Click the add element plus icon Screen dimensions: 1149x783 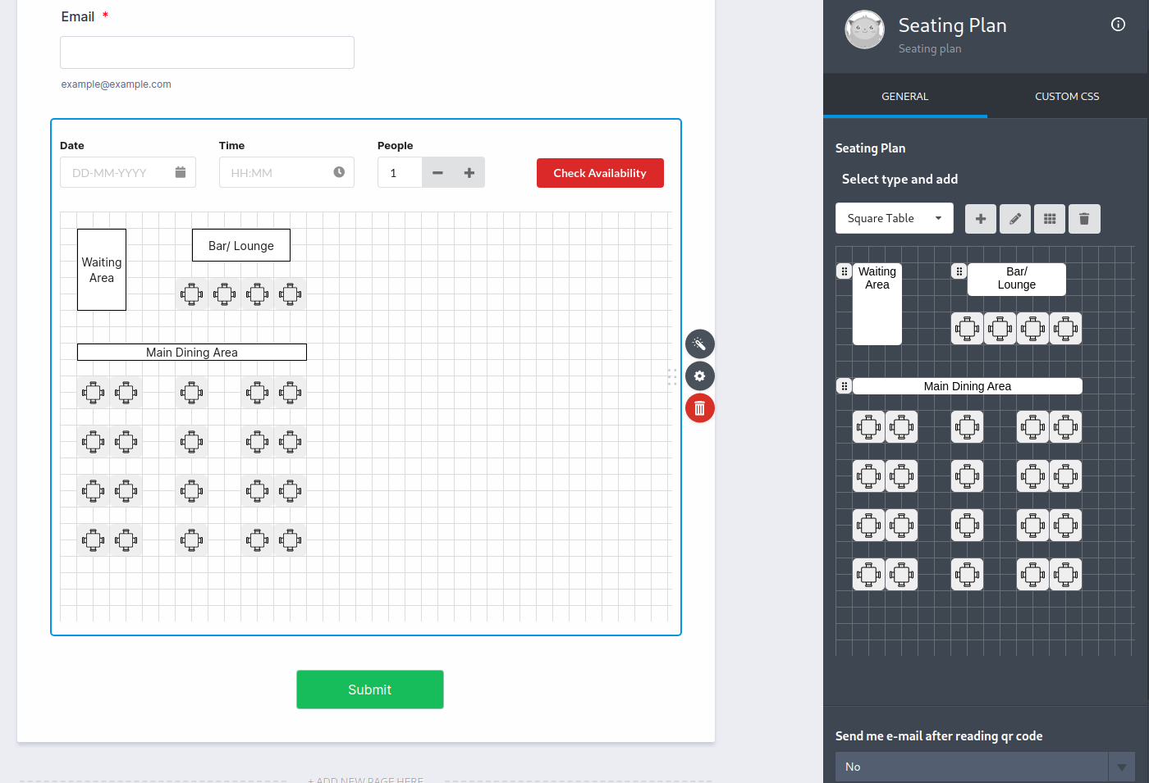(x=980, y=219)
